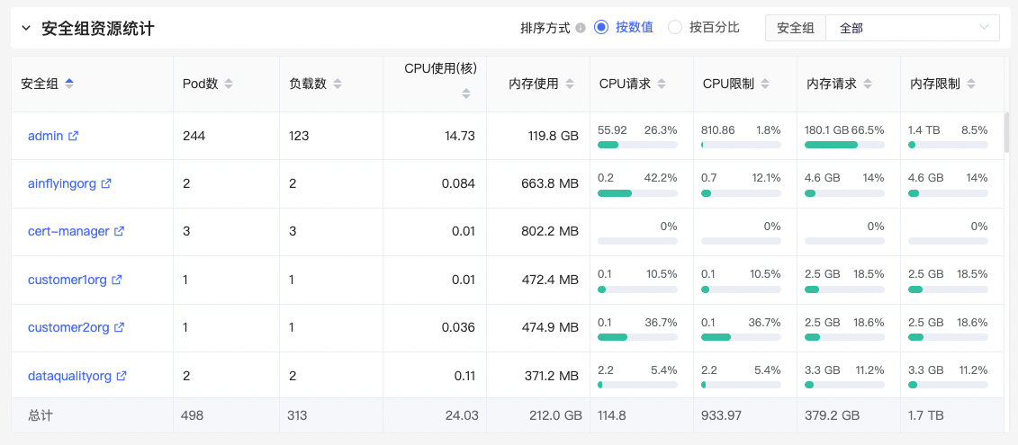This screenshot has height=445, width=1018.
Task: Sort by 内存使用 column arrows
Action: [570, 84]
